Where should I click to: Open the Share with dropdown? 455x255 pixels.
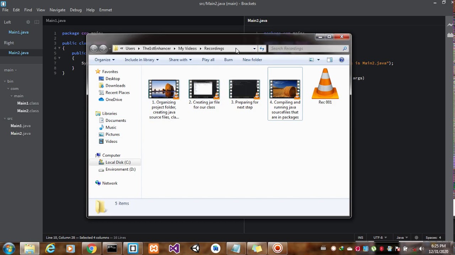(180, 60)
